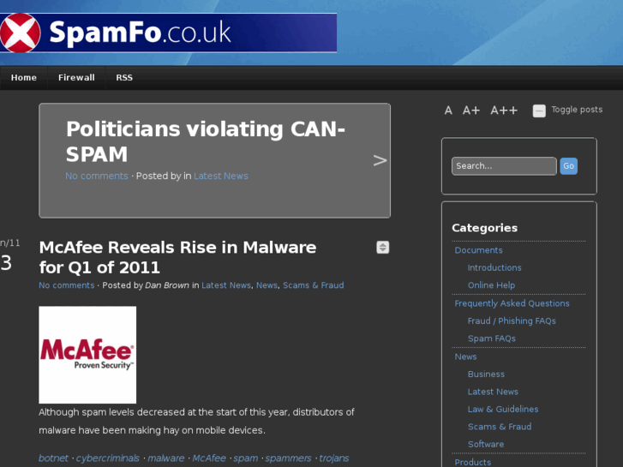The image size is (623, 467).
Task: Open Products category in sidebar
Action: (472, 462)
